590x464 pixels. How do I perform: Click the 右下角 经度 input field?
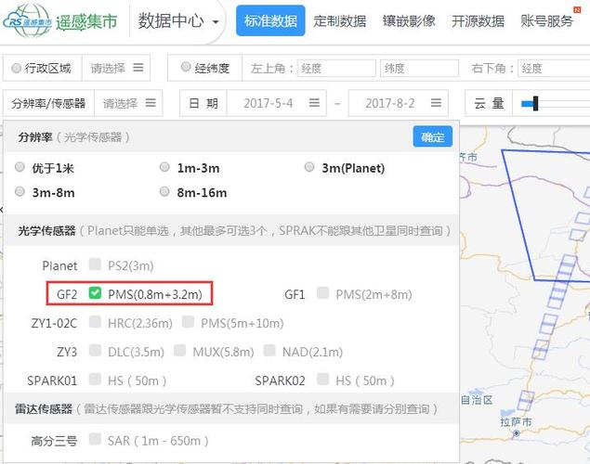click(x=554, y=68)
